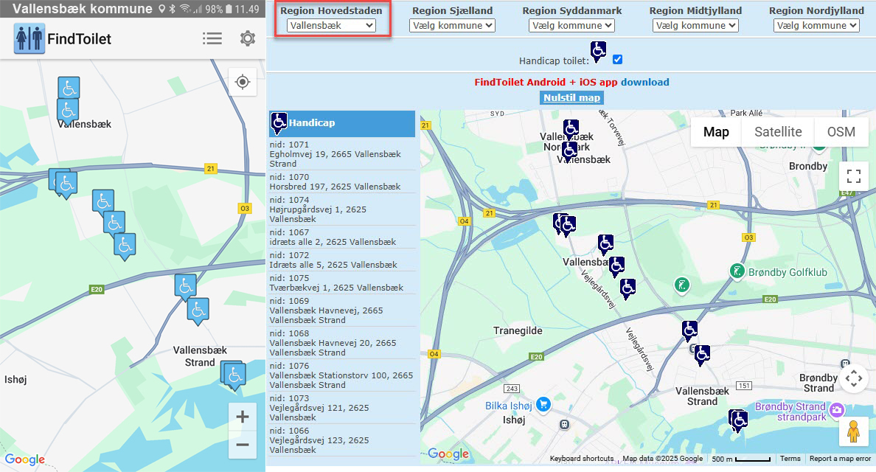
Task: Click the app download link
Action: [644, 82]
